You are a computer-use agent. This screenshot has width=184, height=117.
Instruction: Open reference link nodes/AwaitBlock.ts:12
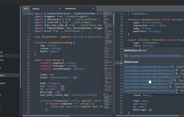(150, 77)
